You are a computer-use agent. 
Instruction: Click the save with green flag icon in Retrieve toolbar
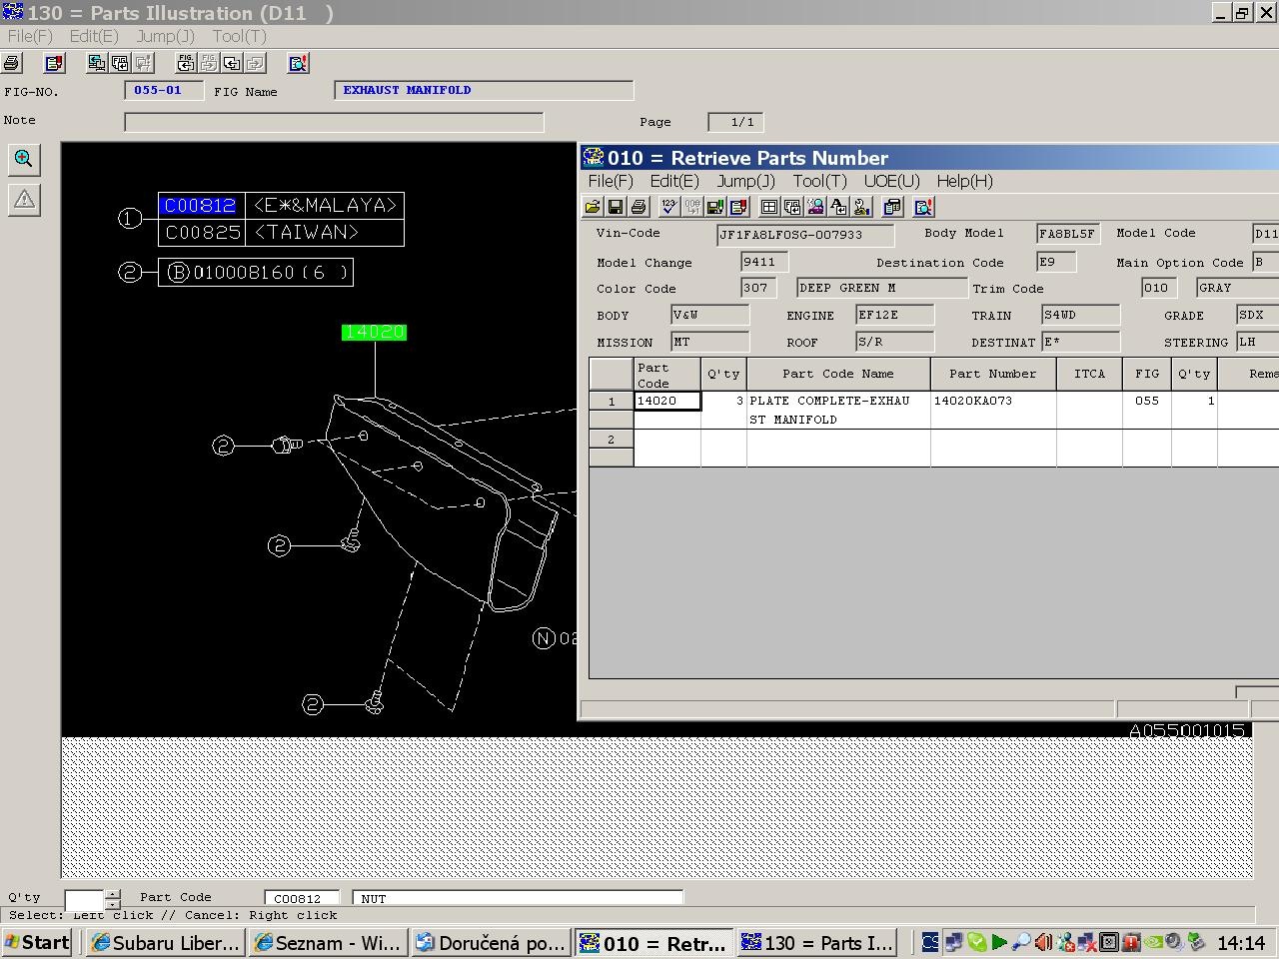715,207
